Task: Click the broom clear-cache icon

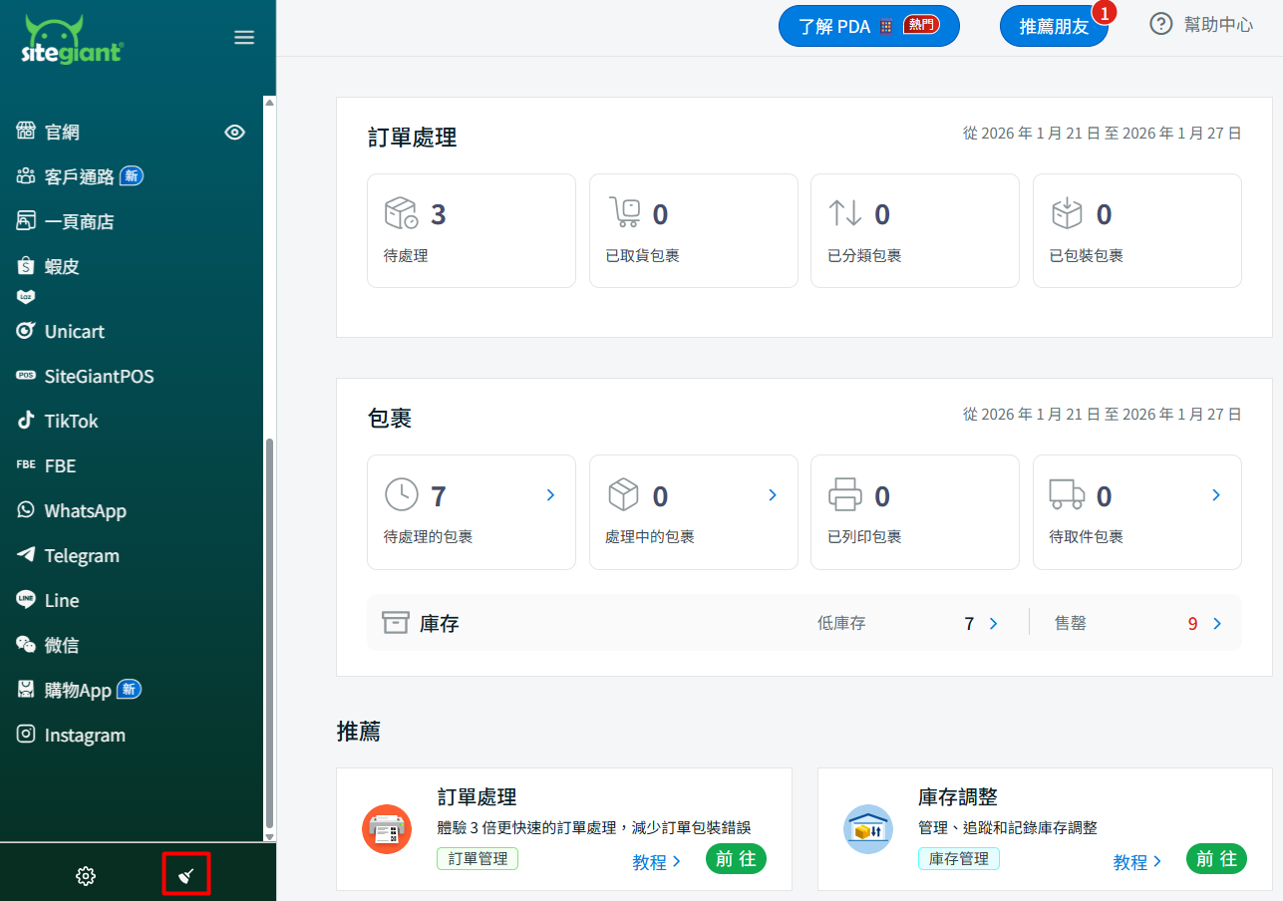Action: pyautogui.click(x=186, y=875)
